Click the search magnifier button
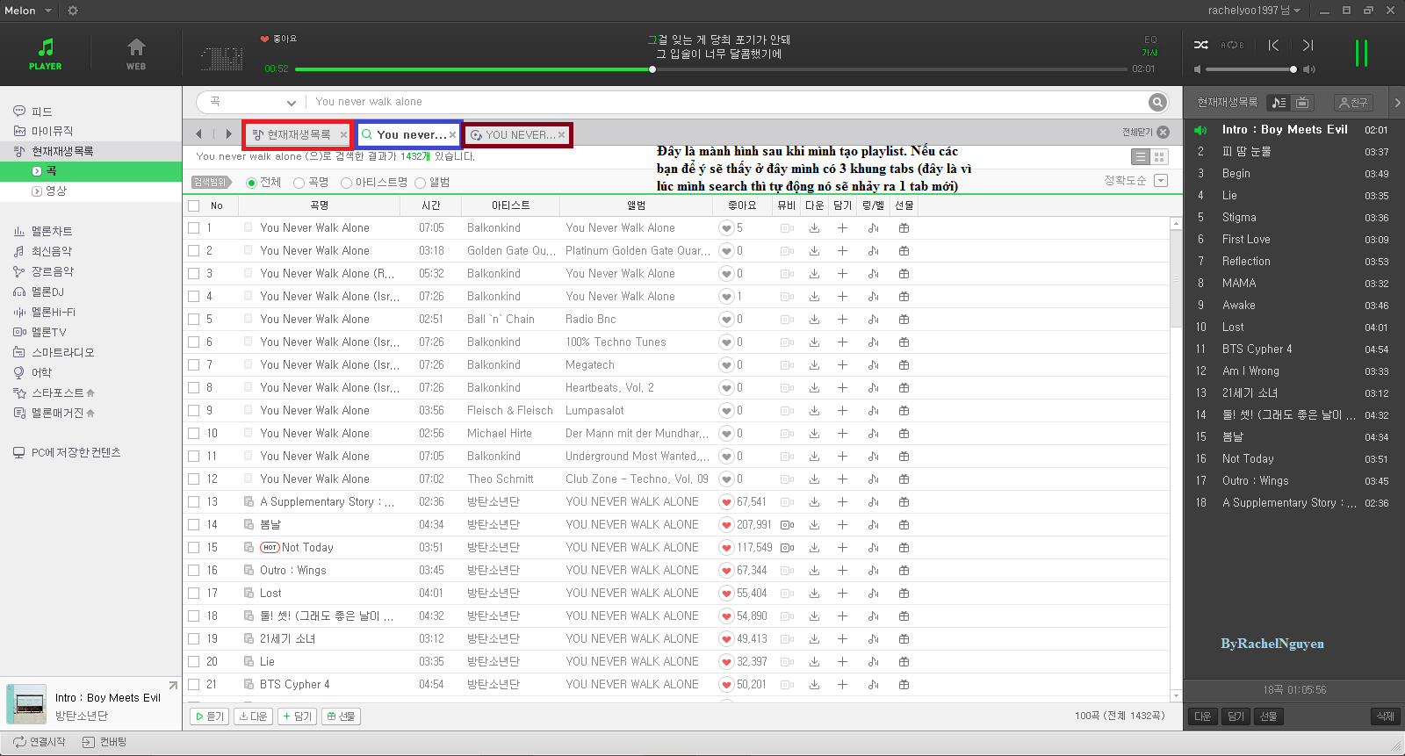 click(x=1157, y=102)
